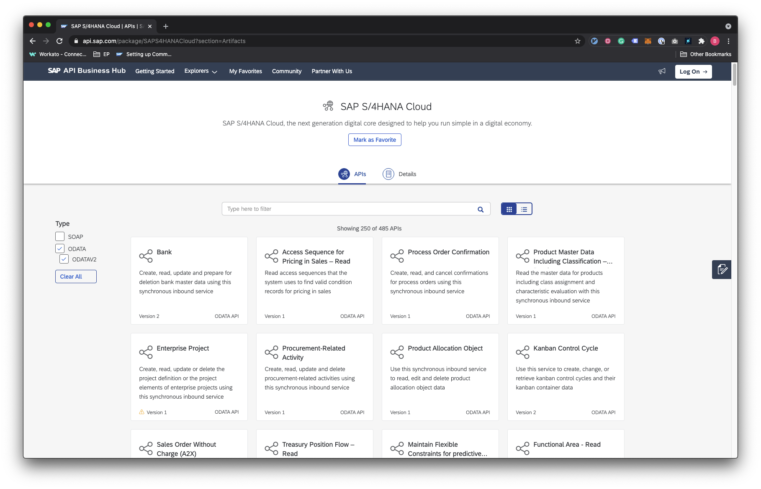This screenshot has width=761, height=489.
Task: Expand the Explorers dropdown
Action: [201, 71]
